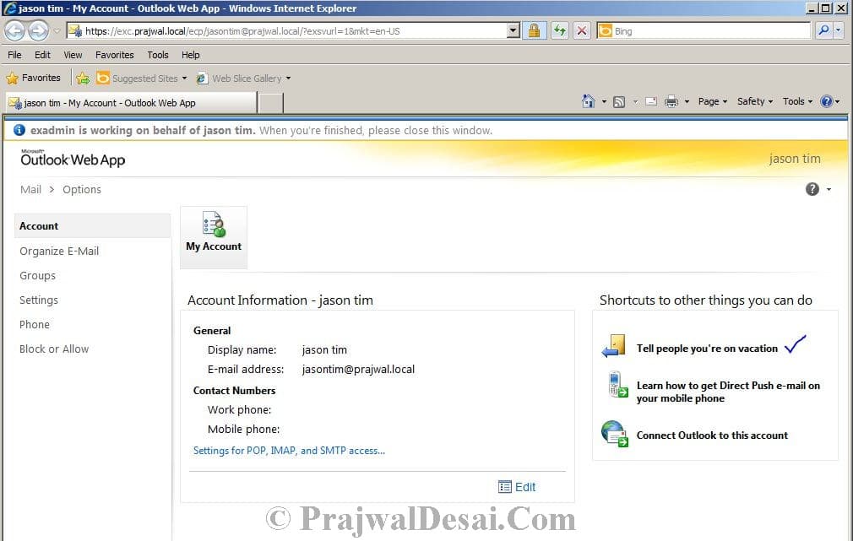Open the Tools command bar dropdown
The width and height of the screenshot is (853, 541).
[x=797, y=101]
